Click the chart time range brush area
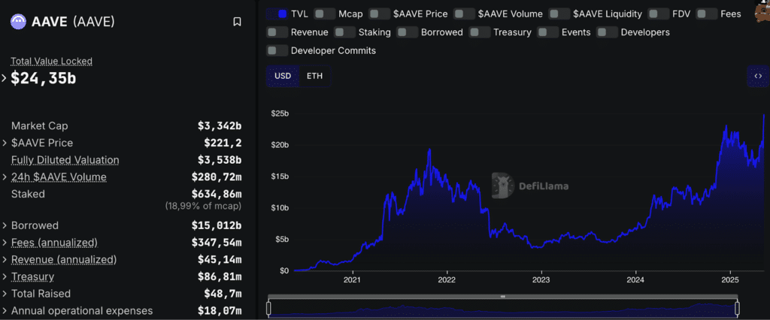The width and height of the screenshot is (770, 320). [x=503, y=309]
